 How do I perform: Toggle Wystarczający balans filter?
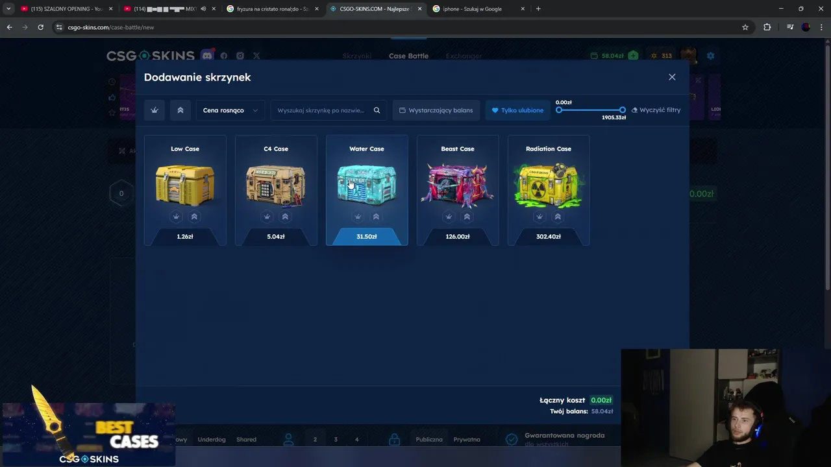pyautogui.click(x=436, y=110)
